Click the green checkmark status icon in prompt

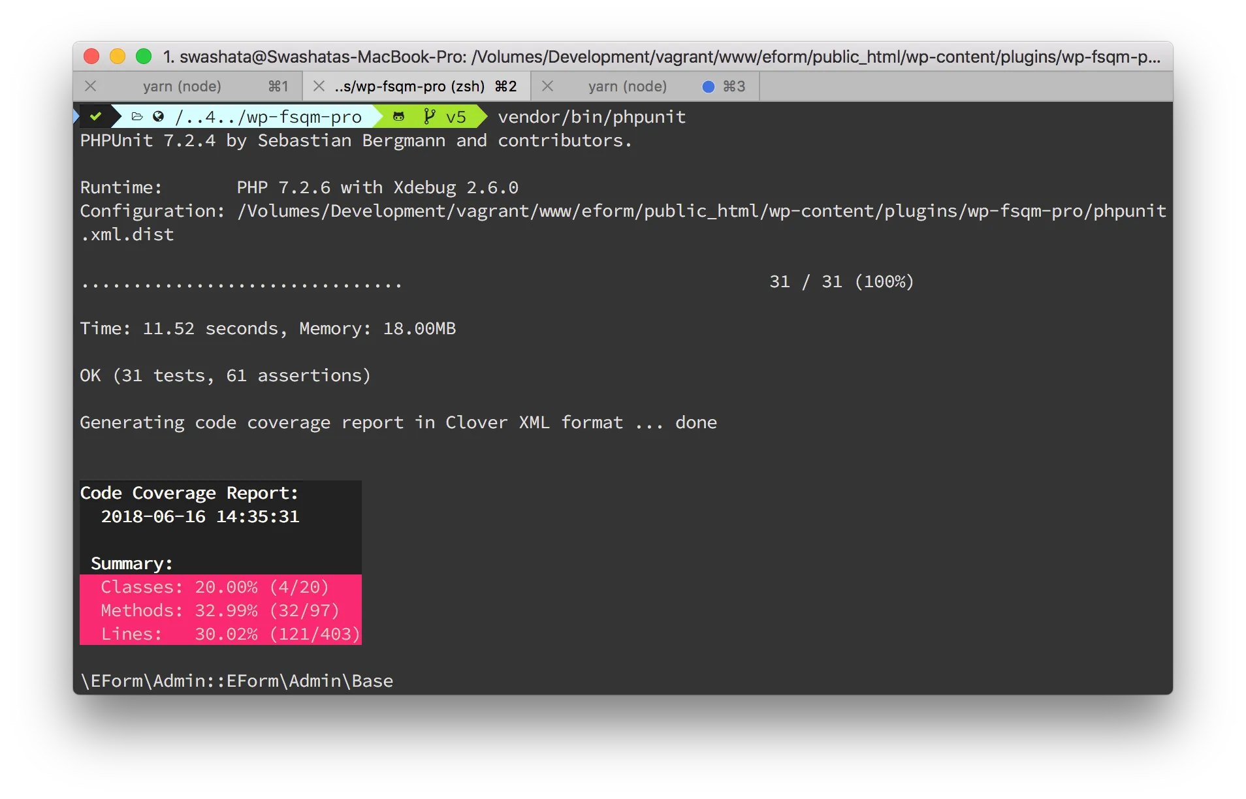pos(96,117)
